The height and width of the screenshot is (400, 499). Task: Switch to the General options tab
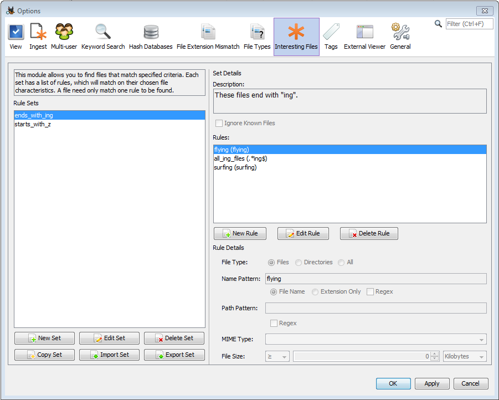[400, 37]
